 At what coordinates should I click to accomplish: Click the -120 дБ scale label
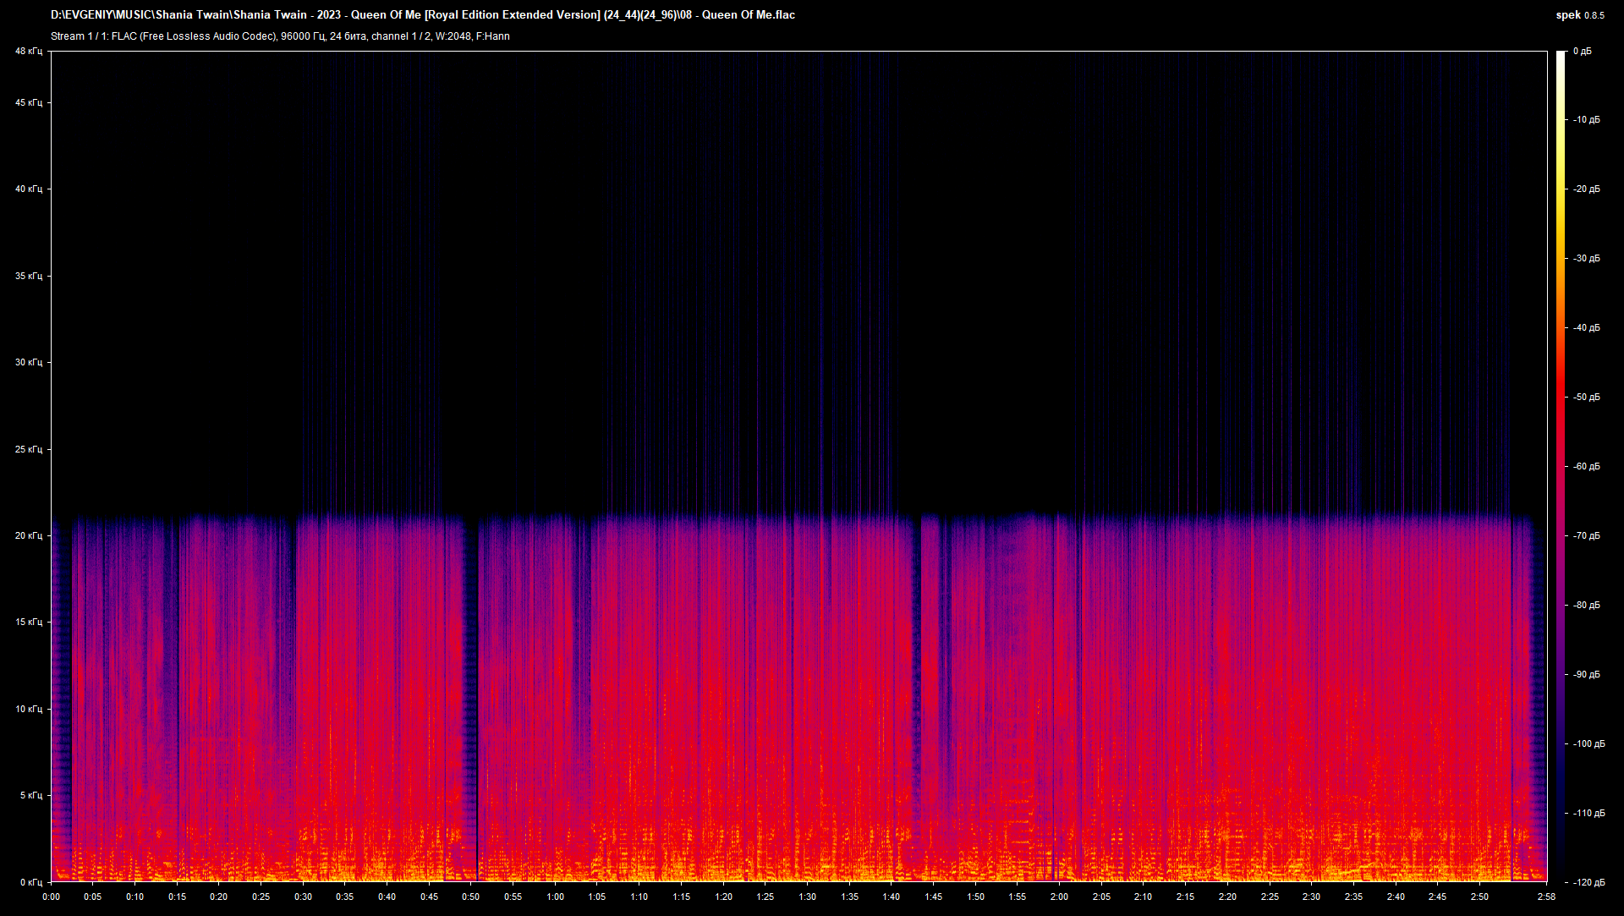pos(1588,882)
